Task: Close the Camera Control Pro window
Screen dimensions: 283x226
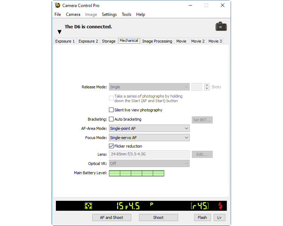Action: pyautogui.click(x=223, y=5)
